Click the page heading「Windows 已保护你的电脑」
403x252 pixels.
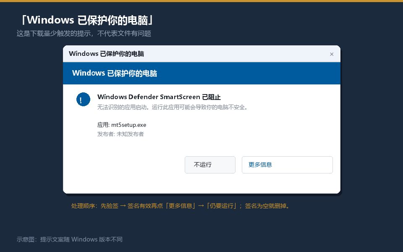click(x=86, y=20)
